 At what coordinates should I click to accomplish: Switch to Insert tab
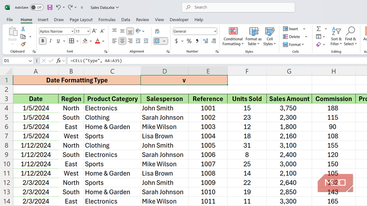(43, 20)
